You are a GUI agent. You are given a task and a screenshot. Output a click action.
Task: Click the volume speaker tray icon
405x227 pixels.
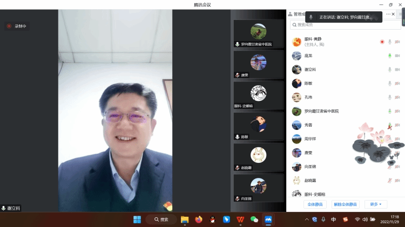coord(365,219)
